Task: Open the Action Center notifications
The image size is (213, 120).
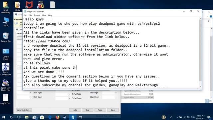Action: [209, 117]
